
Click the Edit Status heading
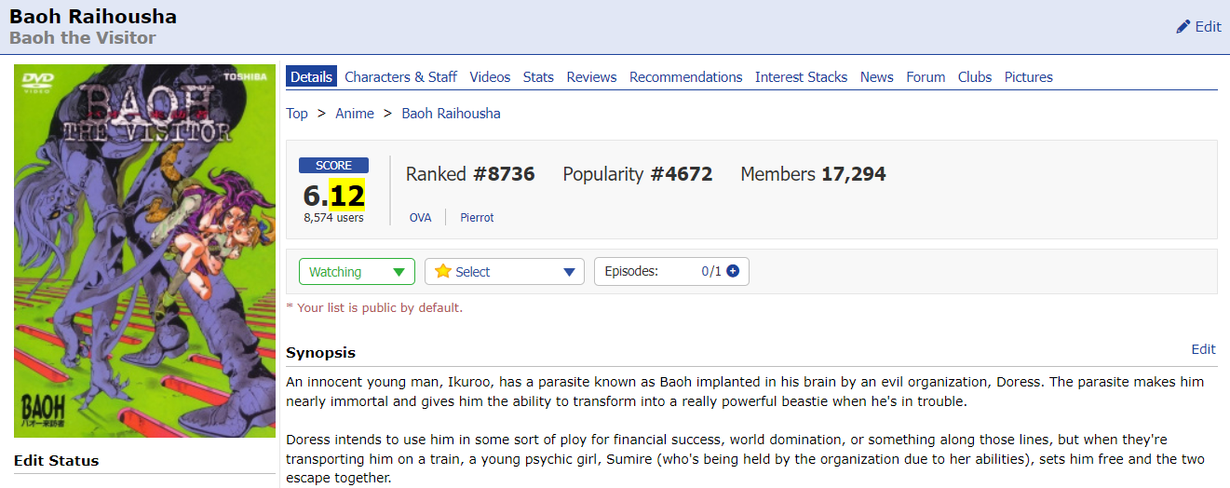point(56,461)
